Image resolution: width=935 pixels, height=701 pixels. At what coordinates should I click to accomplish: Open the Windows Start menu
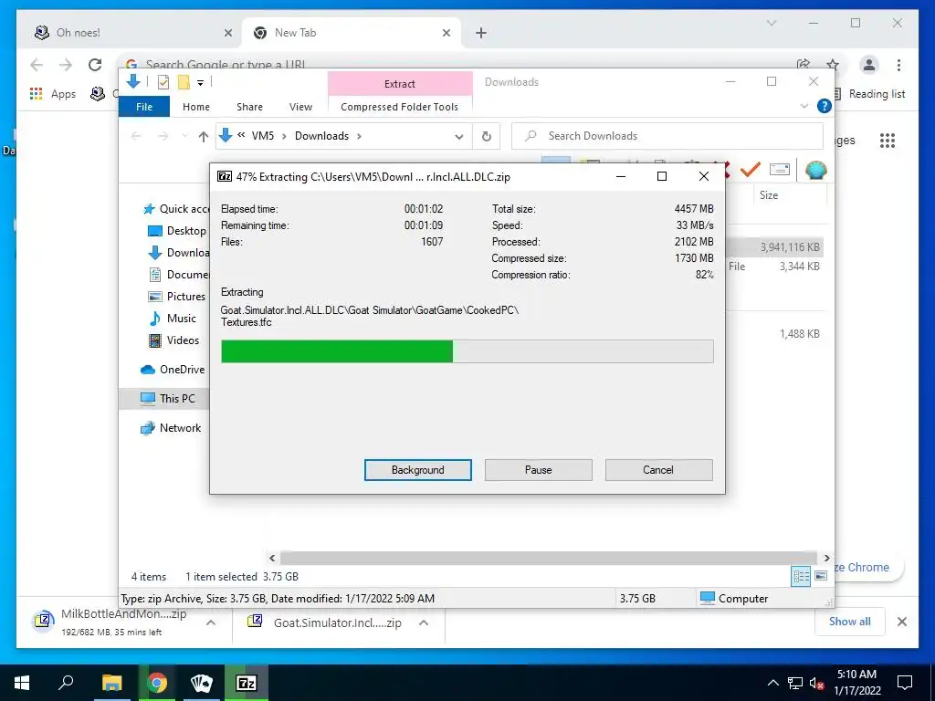pyautogui.click(x=22, y=683)
